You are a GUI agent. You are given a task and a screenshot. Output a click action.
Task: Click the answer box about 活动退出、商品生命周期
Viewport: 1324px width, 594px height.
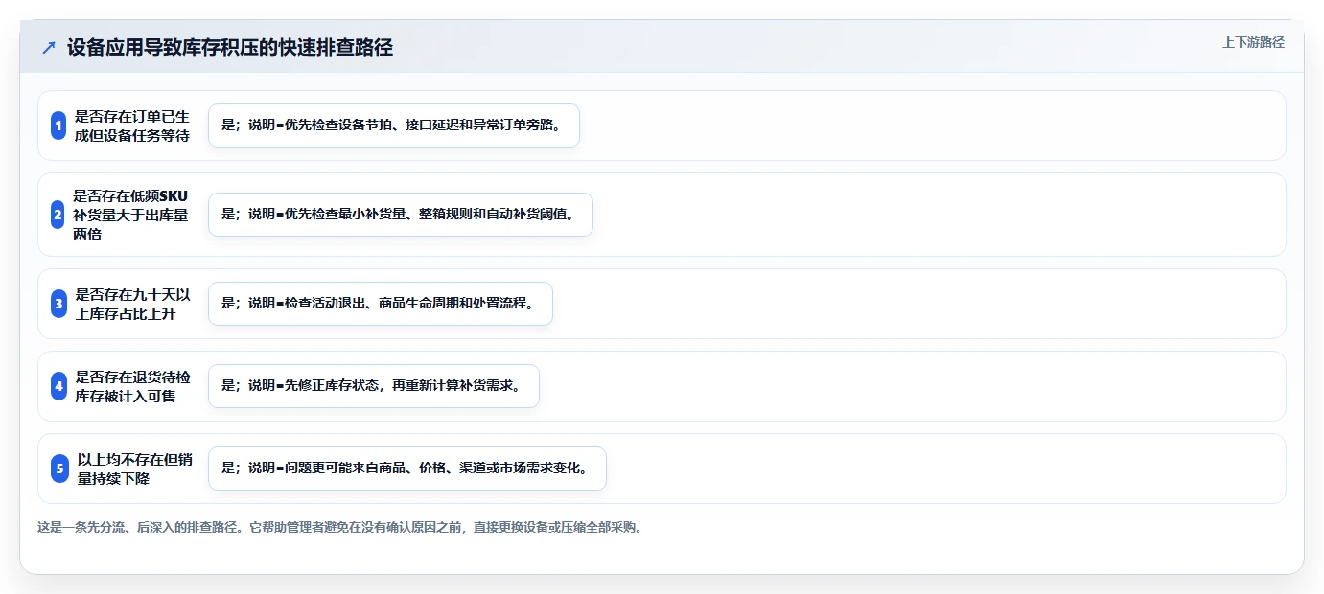pos(381,304)
